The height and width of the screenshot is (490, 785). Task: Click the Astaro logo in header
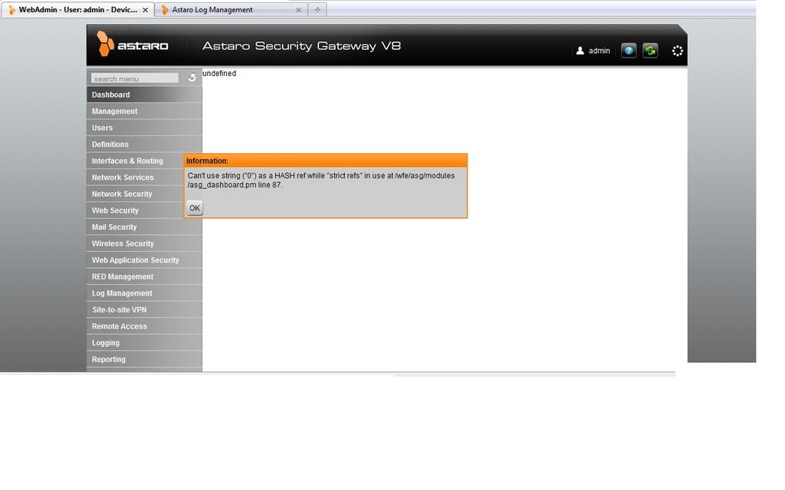coord(133,44)
